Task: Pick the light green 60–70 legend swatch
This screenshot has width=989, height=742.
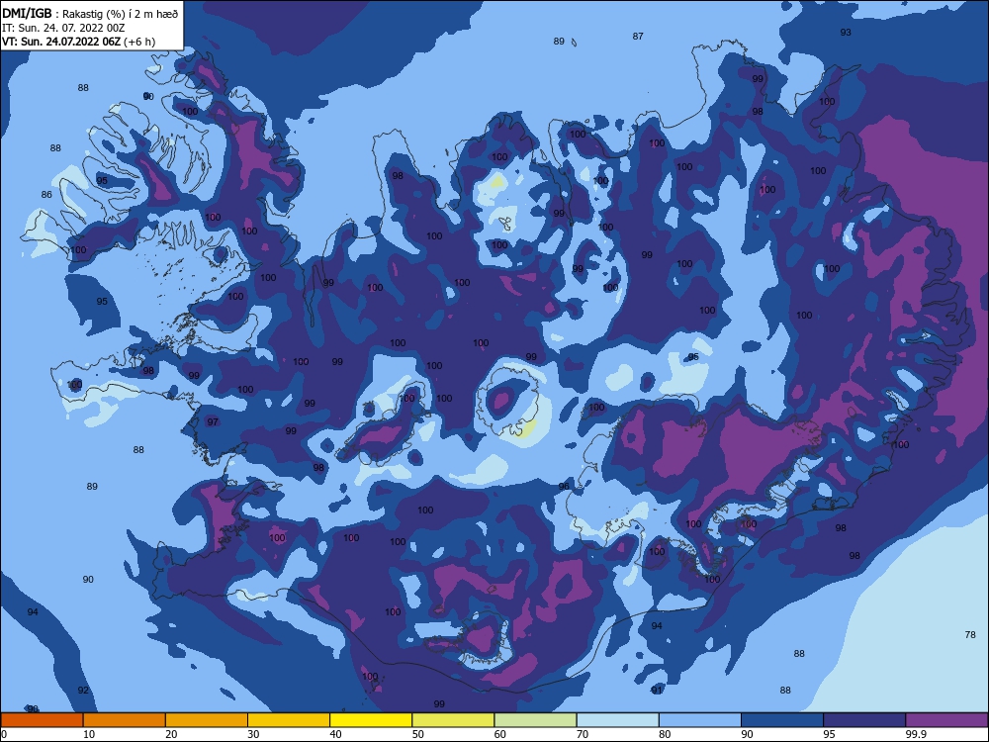Action: (535, 720)
